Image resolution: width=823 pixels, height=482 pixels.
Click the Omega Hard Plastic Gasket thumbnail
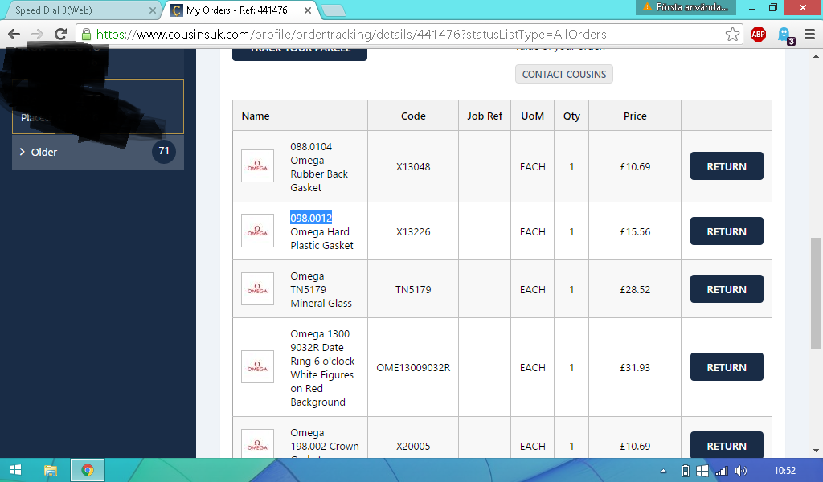coord(257,231)
